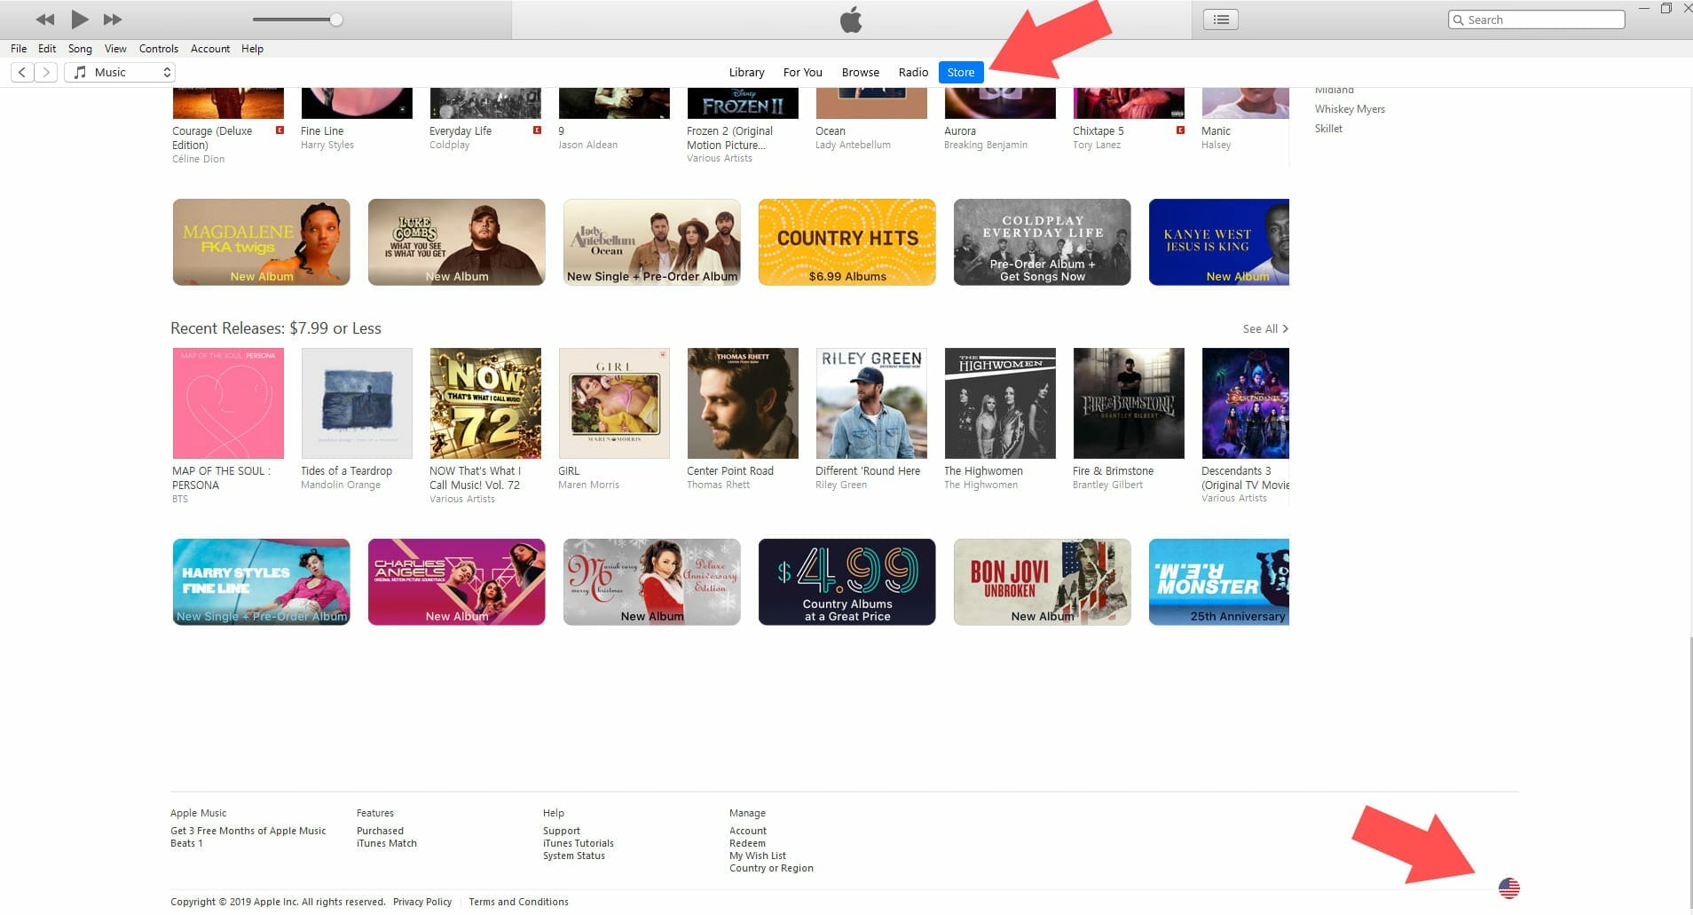Open the System Status link

coord(573,856)
